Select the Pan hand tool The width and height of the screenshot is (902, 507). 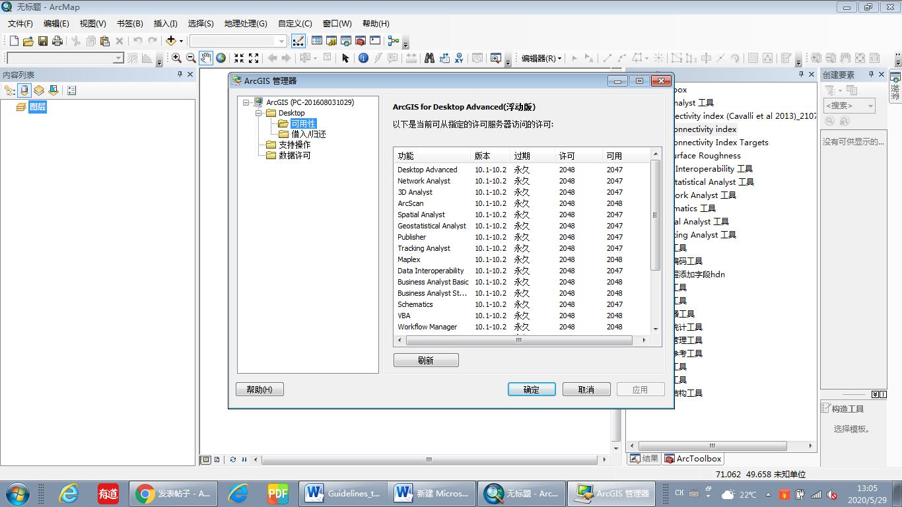(206, 58)
